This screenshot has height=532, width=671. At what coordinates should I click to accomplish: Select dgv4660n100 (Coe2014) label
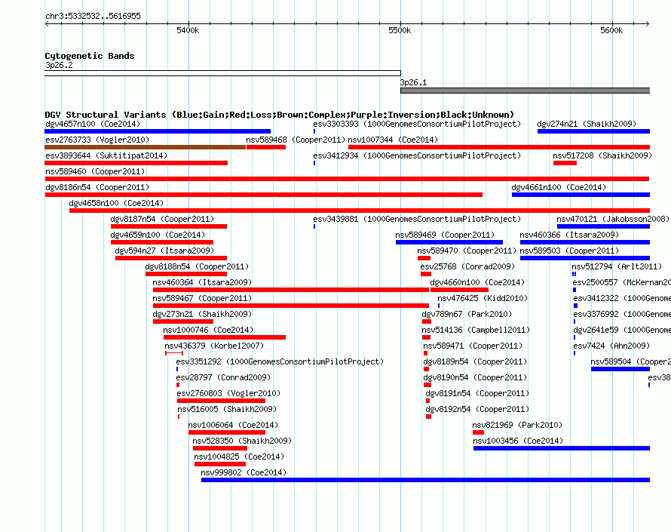[x=477, y=283]
